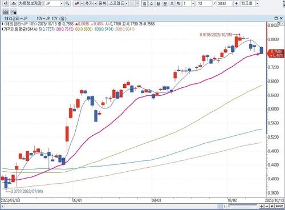Click the 해외금리-JP 10Y price legend text
Image resolution: width=285 pixels, height=210 pixels.
20,24
